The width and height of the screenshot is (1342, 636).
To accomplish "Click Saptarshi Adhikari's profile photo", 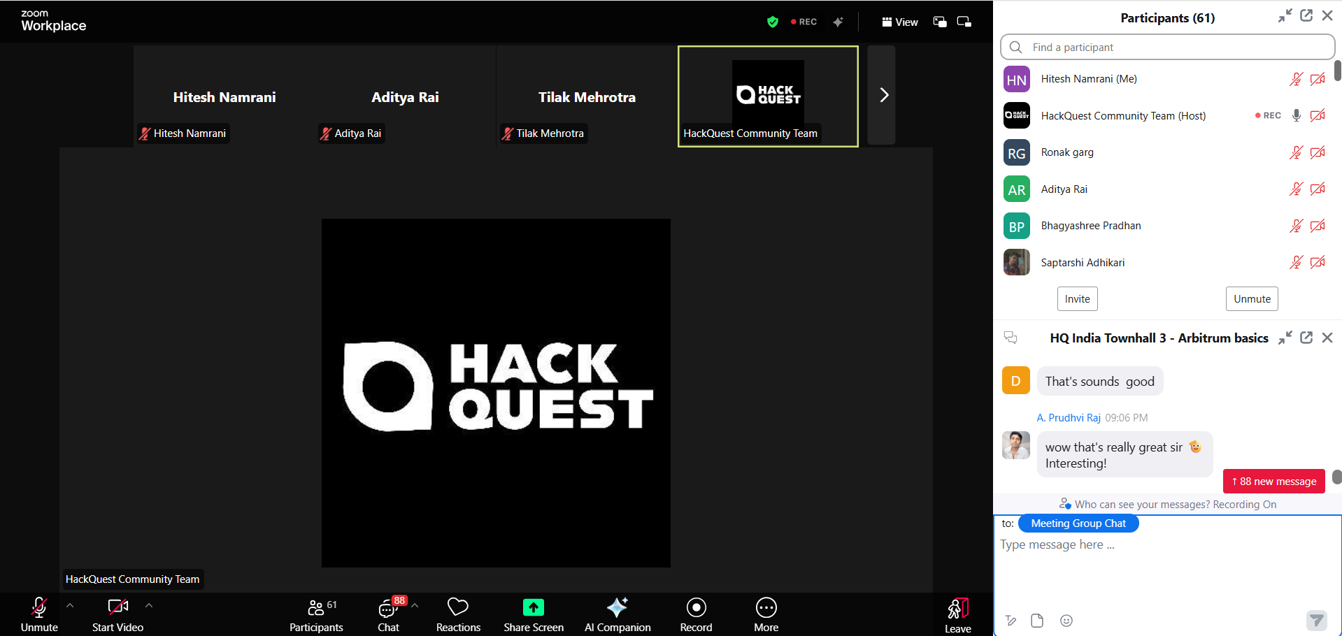I will point(1017,262).
